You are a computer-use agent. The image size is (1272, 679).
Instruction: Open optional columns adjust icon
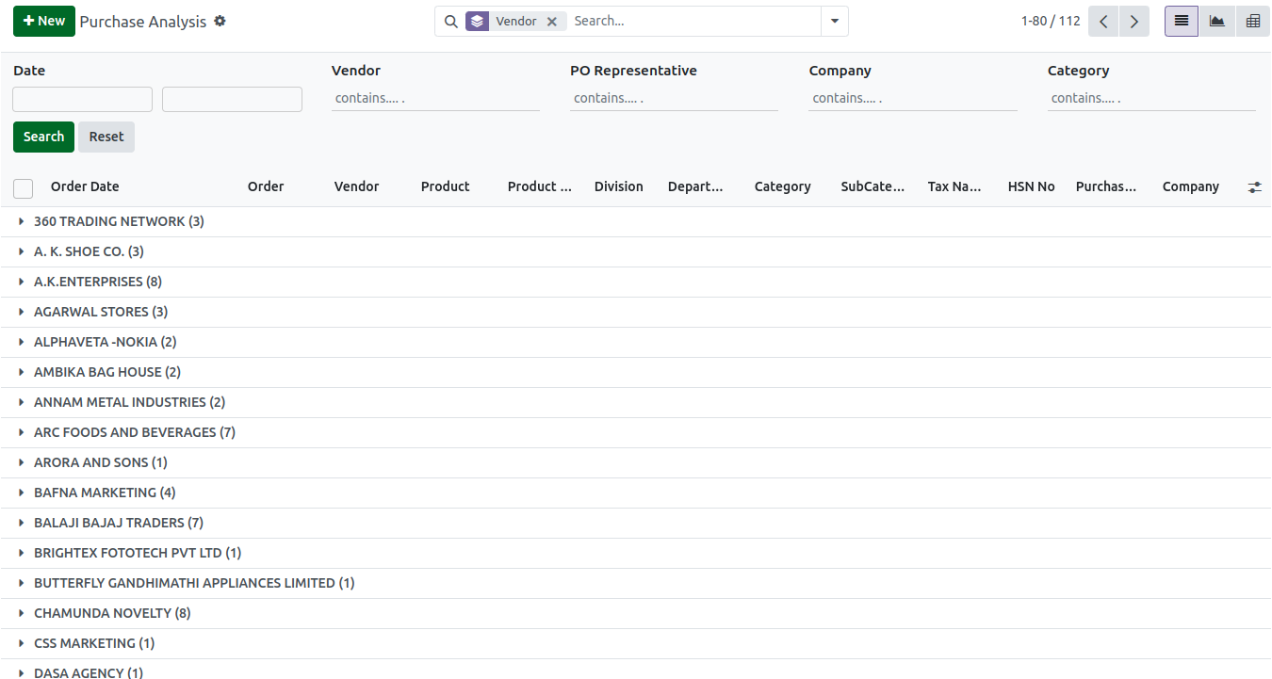tap(1254, 187)
